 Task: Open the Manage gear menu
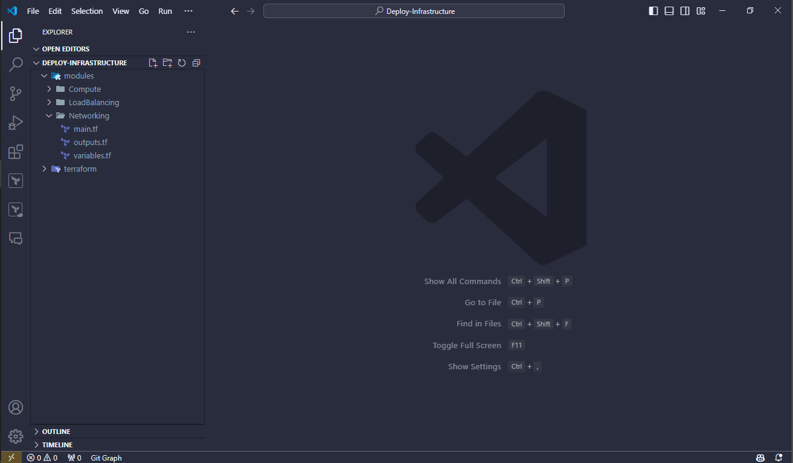pyautogui.click(x=16, y=436)
